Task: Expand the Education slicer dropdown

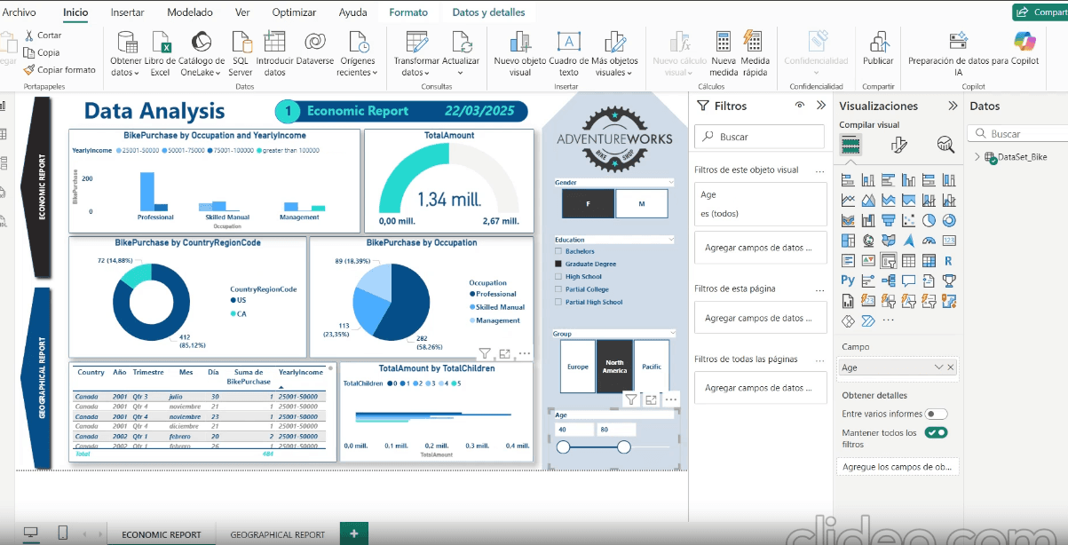Action: coord(672,239)
